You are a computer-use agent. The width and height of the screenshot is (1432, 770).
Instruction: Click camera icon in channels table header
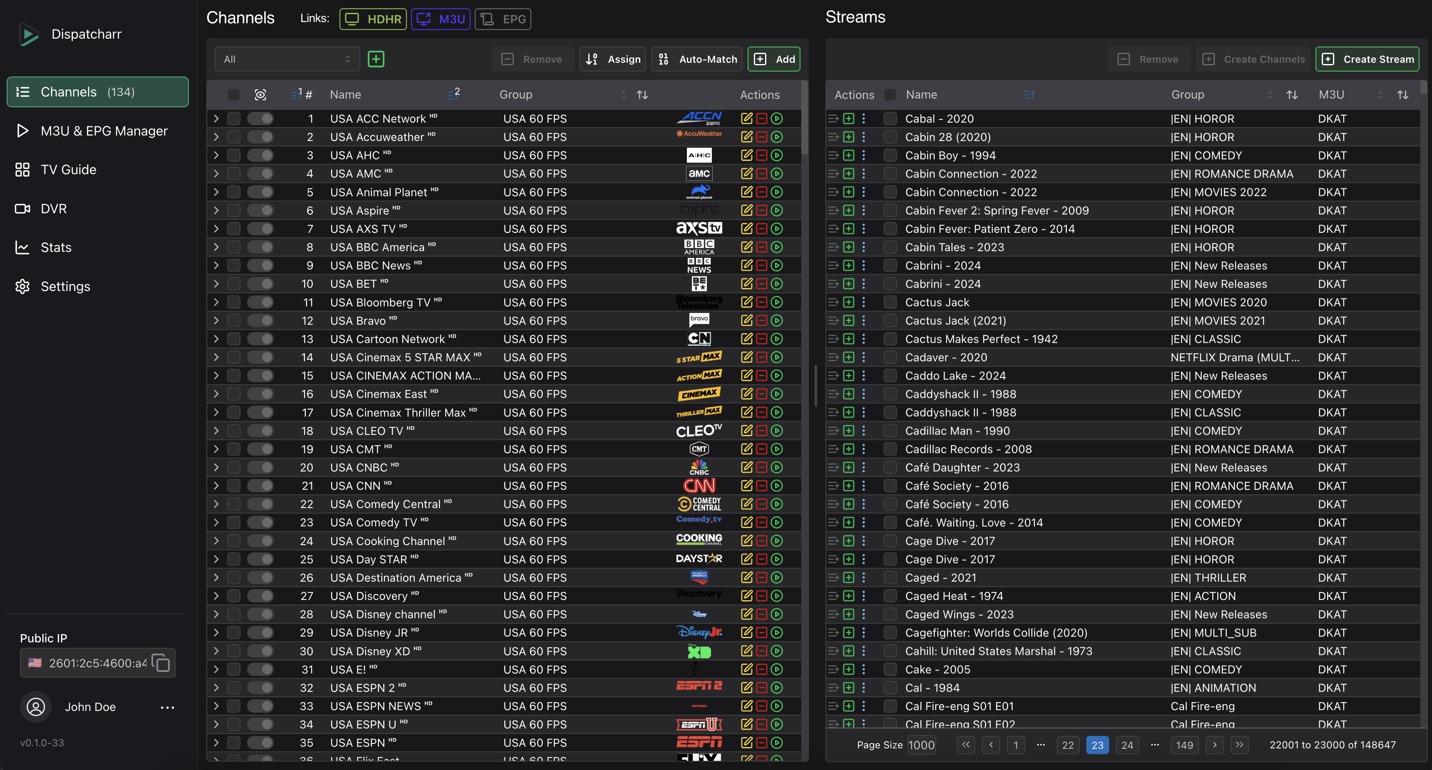[260, 94]
